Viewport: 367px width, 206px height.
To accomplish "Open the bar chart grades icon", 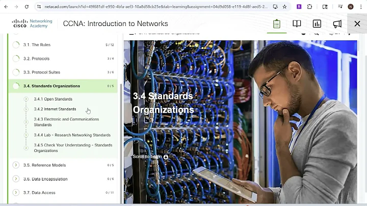I will pyautogui.click(x=317, y=23).
